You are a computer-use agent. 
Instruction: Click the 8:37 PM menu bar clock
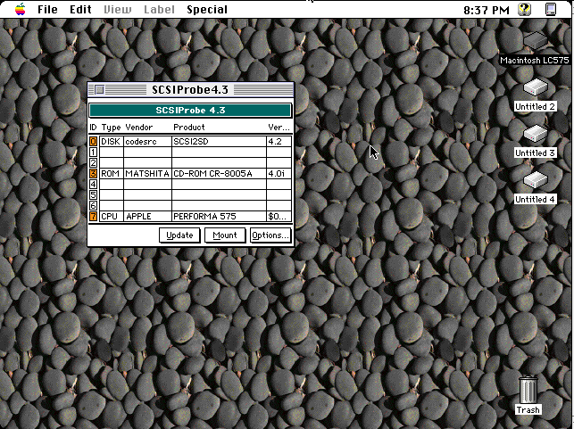tap(487, 10)
